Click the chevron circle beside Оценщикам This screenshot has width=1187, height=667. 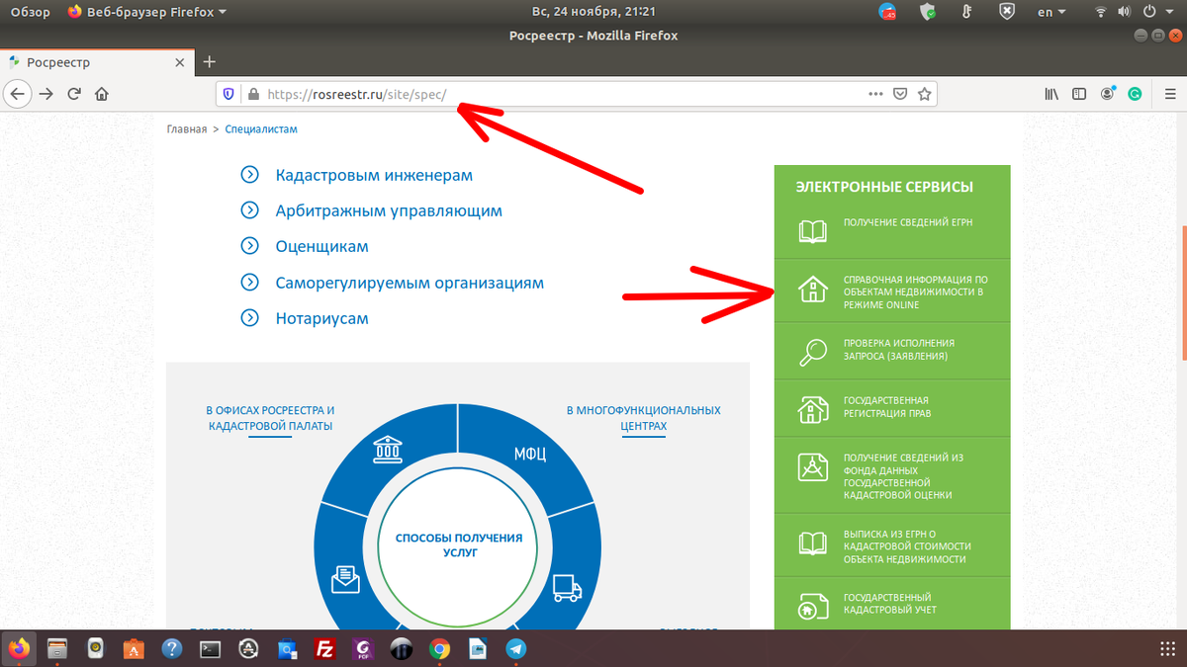click(249, 247)
